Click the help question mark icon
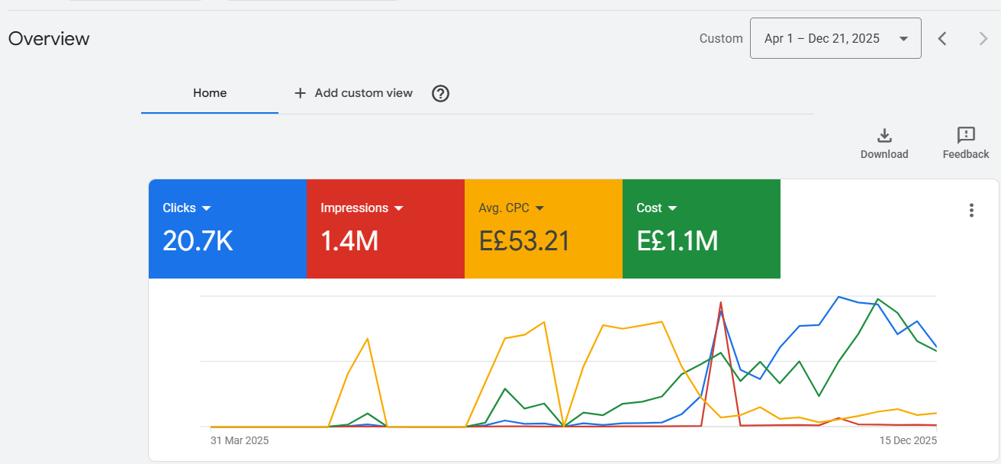This screenshot has width=1001, height=464. [x=440, y=93]
